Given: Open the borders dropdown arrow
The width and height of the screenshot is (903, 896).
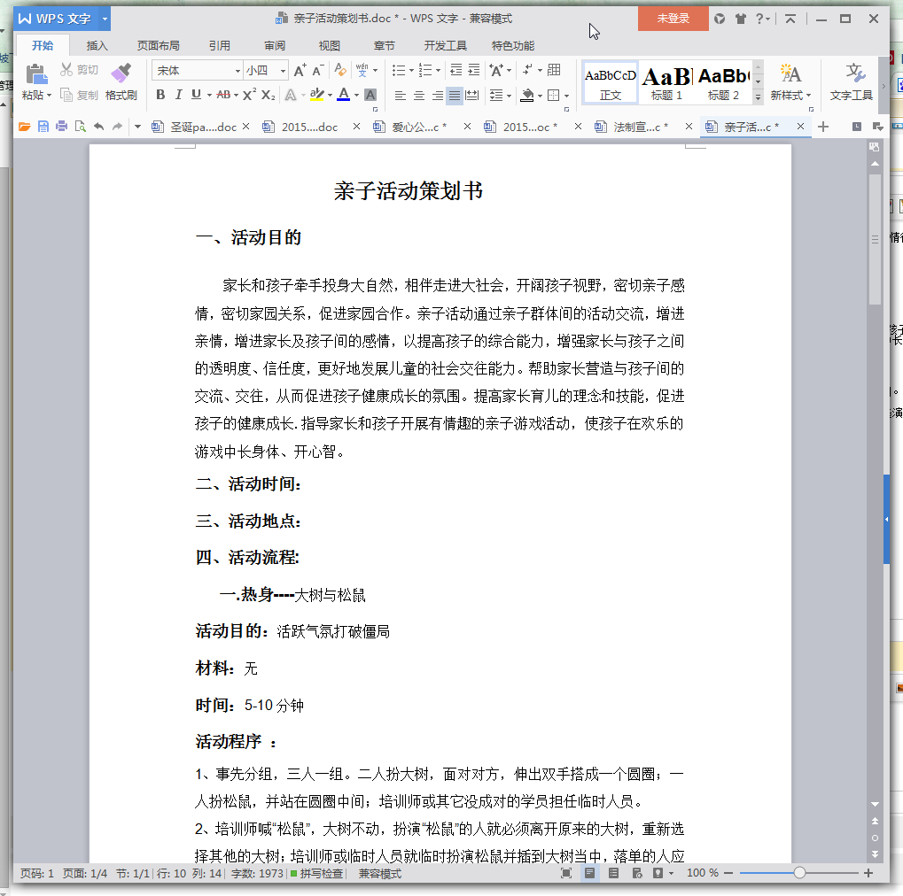Looking at the screenshot, I should pos(566,96).
